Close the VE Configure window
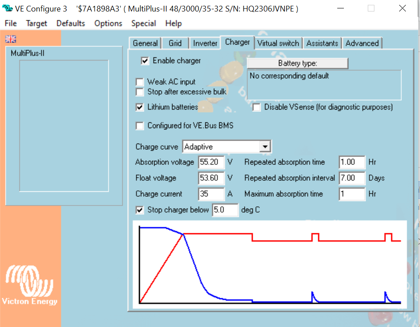Image resolution: width=420 pixels, height=327 pixels. [x=402, y=8]
